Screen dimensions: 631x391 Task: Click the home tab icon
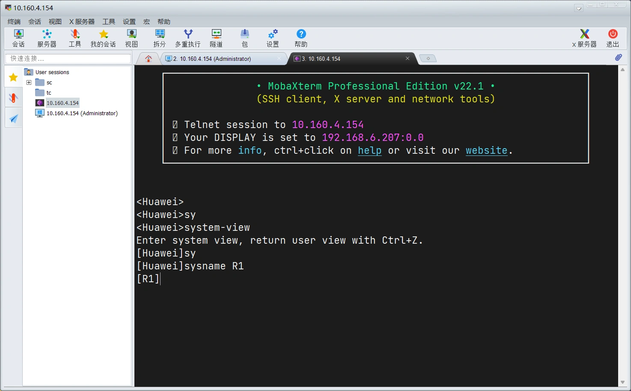click(149, 59)
